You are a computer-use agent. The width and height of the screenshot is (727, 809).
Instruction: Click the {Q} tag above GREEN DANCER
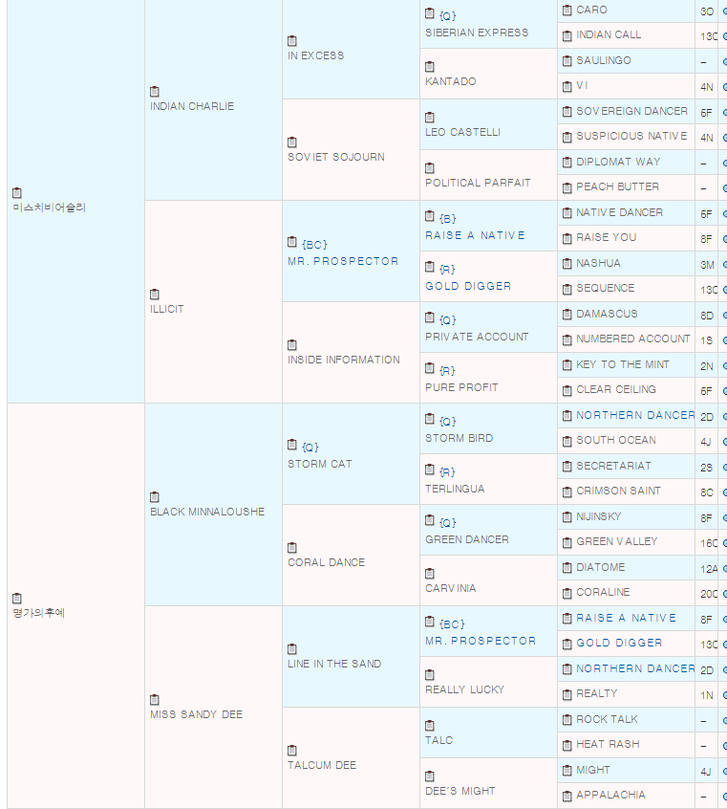point(447,523)
